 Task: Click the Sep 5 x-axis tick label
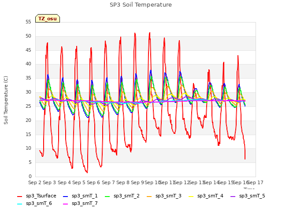coord(79,182)
